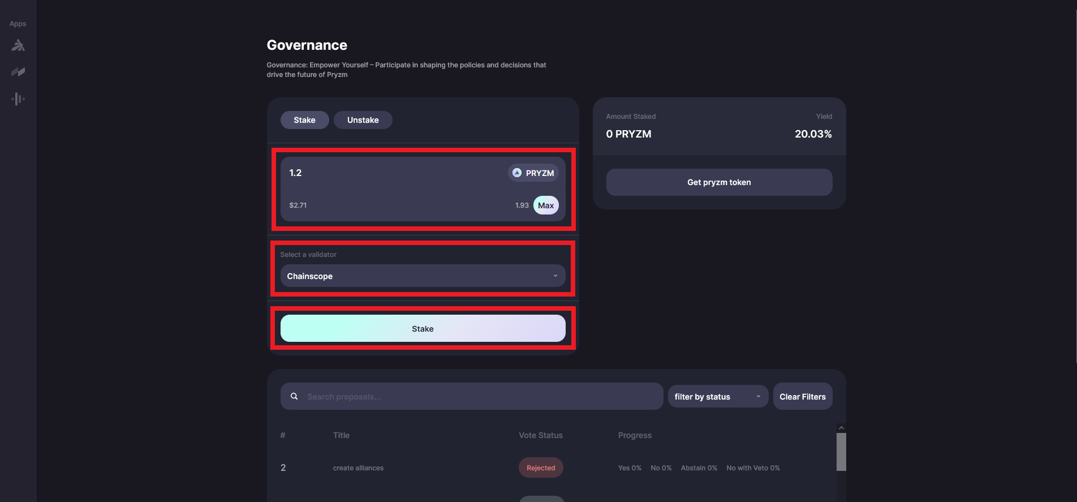
Task: Click the scrollbar up arrow in proposals list
Action: point(841,428)
